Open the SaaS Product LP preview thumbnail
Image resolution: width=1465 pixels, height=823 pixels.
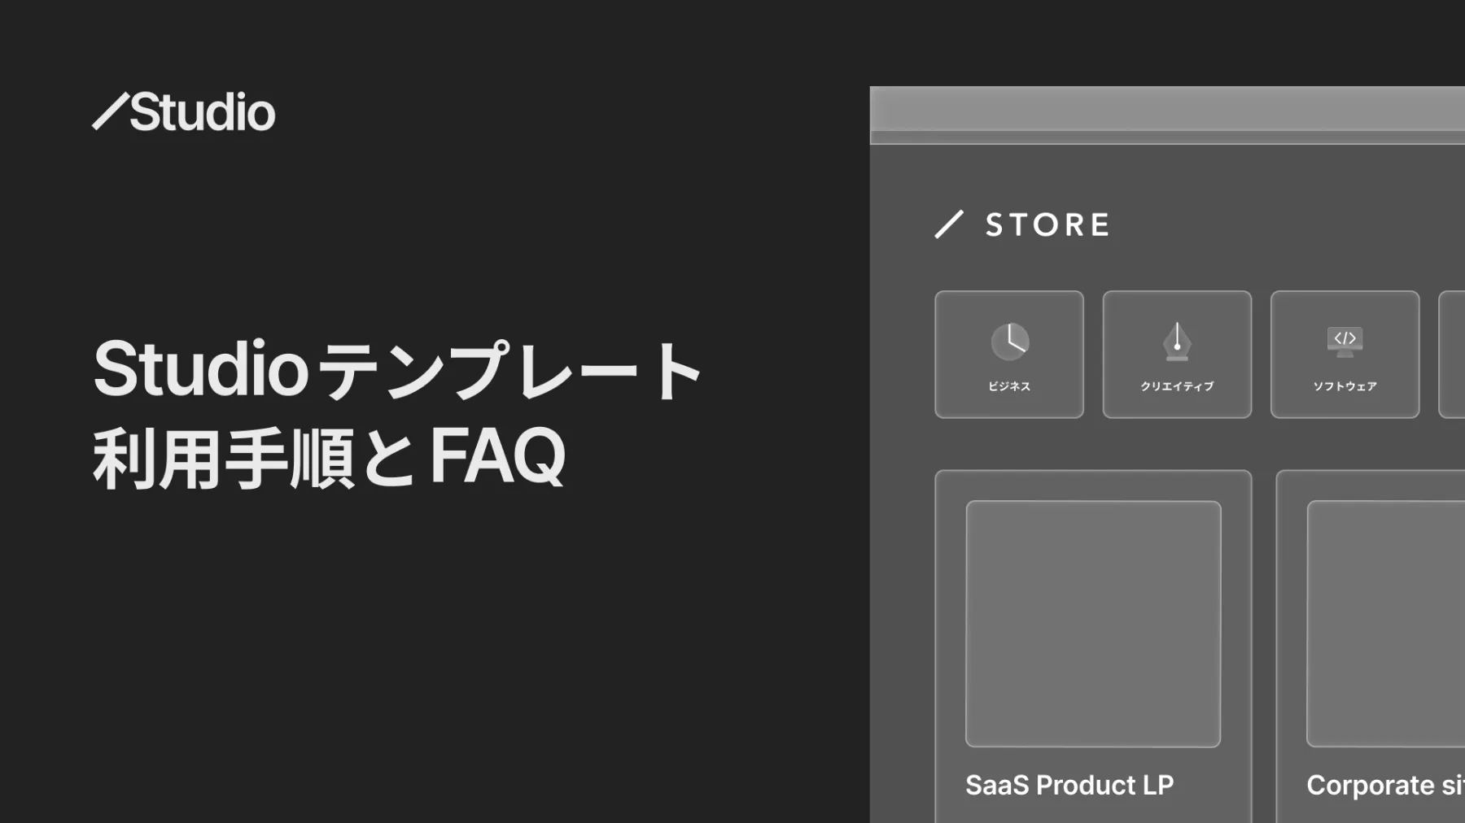pos(1093,624)
